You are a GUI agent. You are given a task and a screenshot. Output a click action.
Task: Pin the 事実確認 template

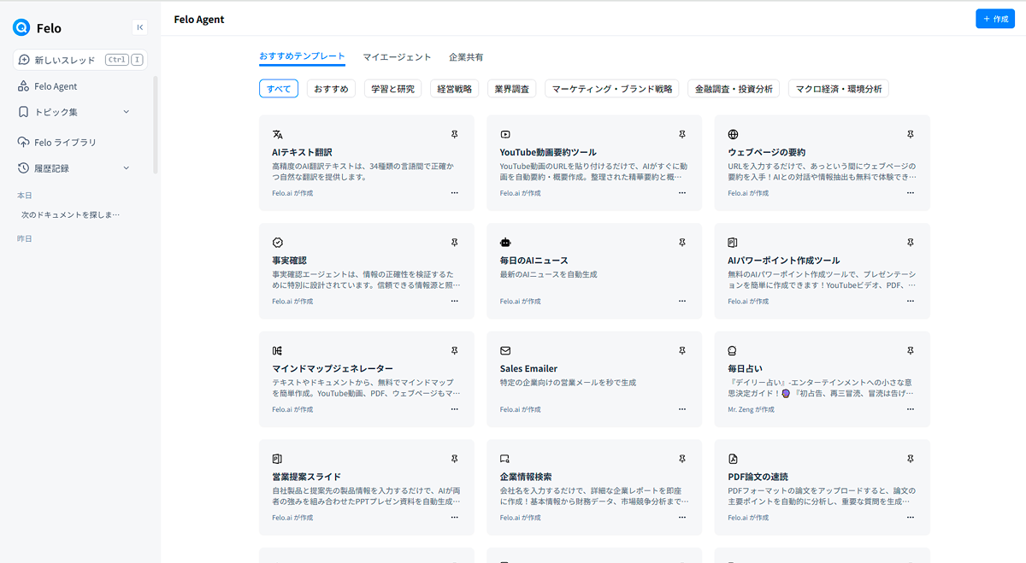(x=455, y=243)
